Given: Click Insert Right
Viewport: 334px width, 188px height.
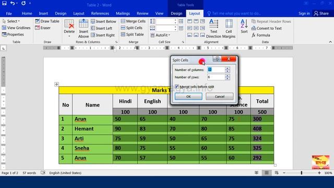Looking at the screenshot, I should (x=103, y=35).
